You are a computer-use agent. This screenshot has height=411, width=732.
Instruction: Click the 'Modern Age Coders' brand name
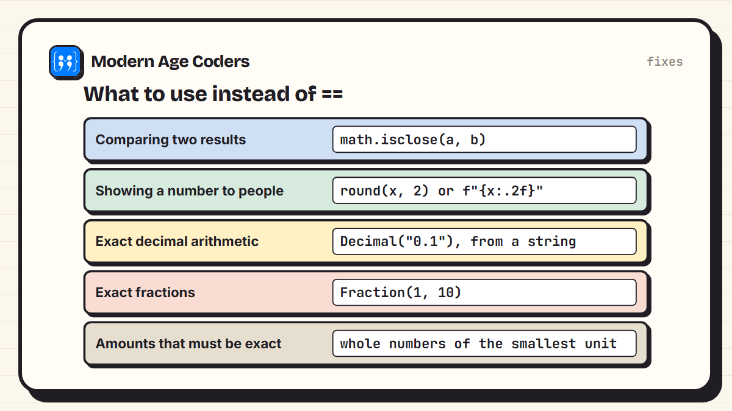pos(170,61)
